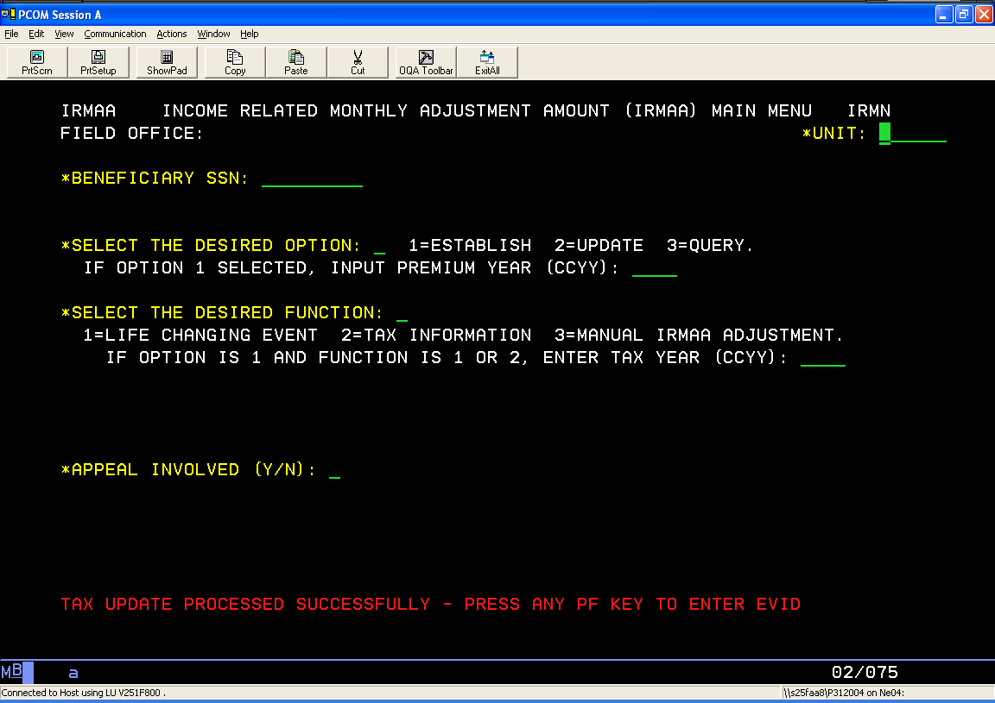Click the ExitAll toolbar icon
The height and width of the screenshot is (703, 995).
pos(487,62)
